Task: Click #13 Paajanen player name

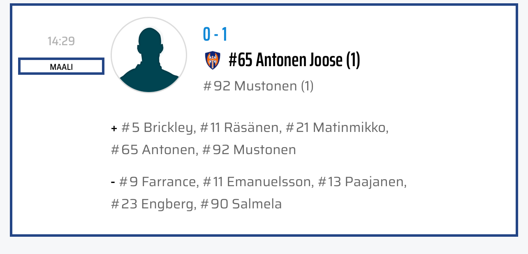Action: point(362,182)
